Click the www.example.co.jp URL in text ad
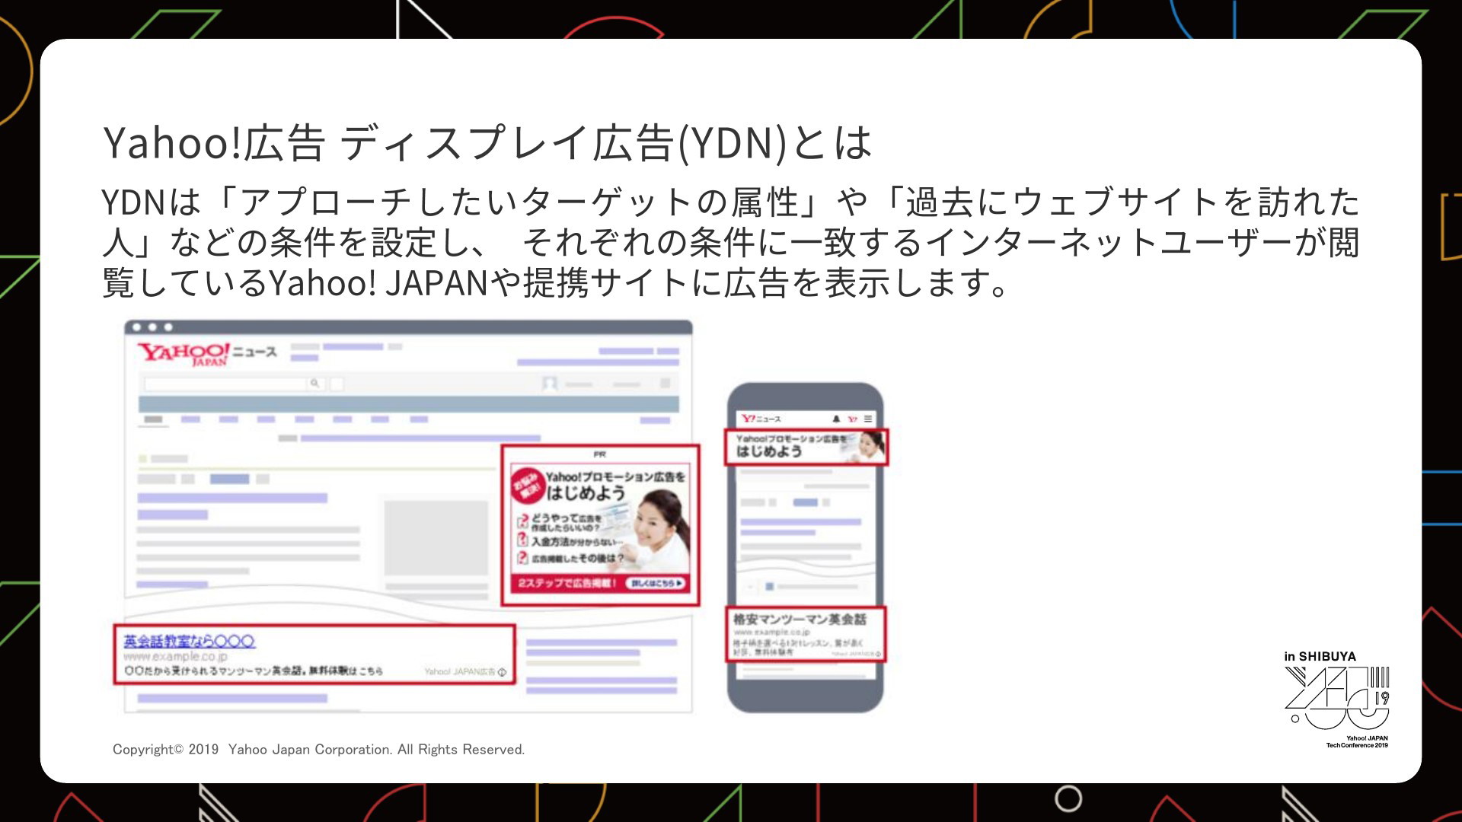The width and height of the screenshot is (1462, 822). [175, 656]
